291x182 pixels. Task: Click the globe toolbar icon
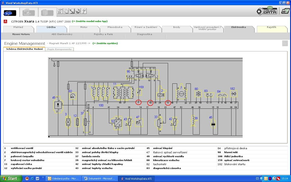coord(78,11)
